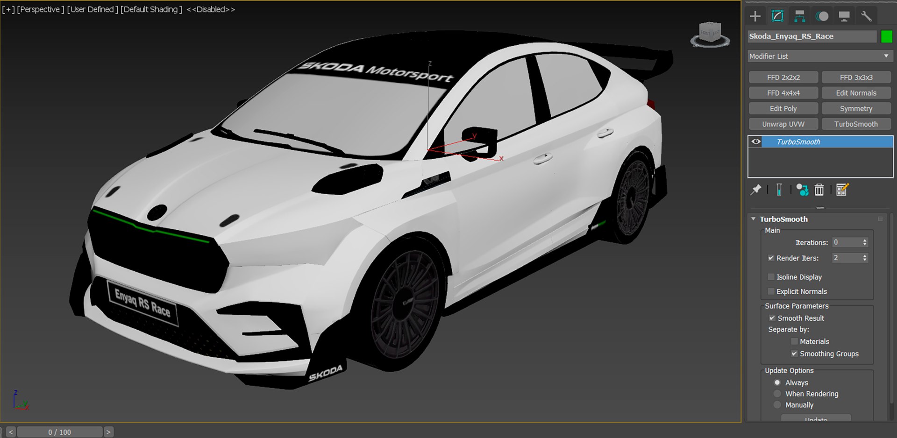Open Configure Modifier Sets icon
The height and width of the screenshot is (438, 897).
[842, 190]
